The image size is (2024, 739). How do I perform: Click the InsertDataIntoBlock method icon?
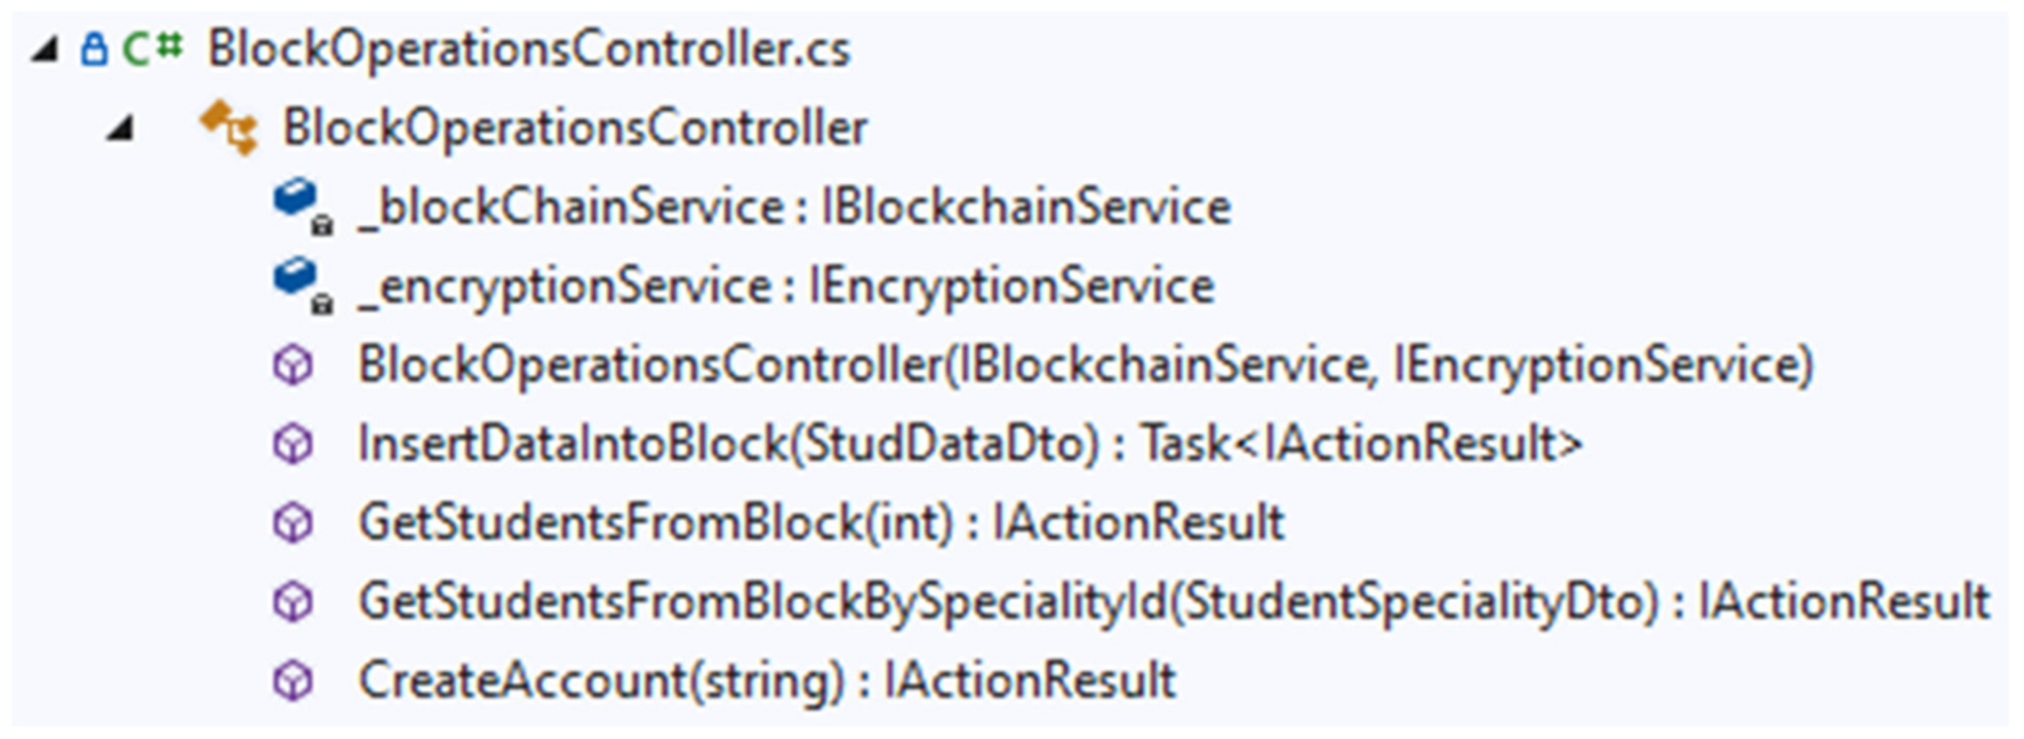[293, 445]
